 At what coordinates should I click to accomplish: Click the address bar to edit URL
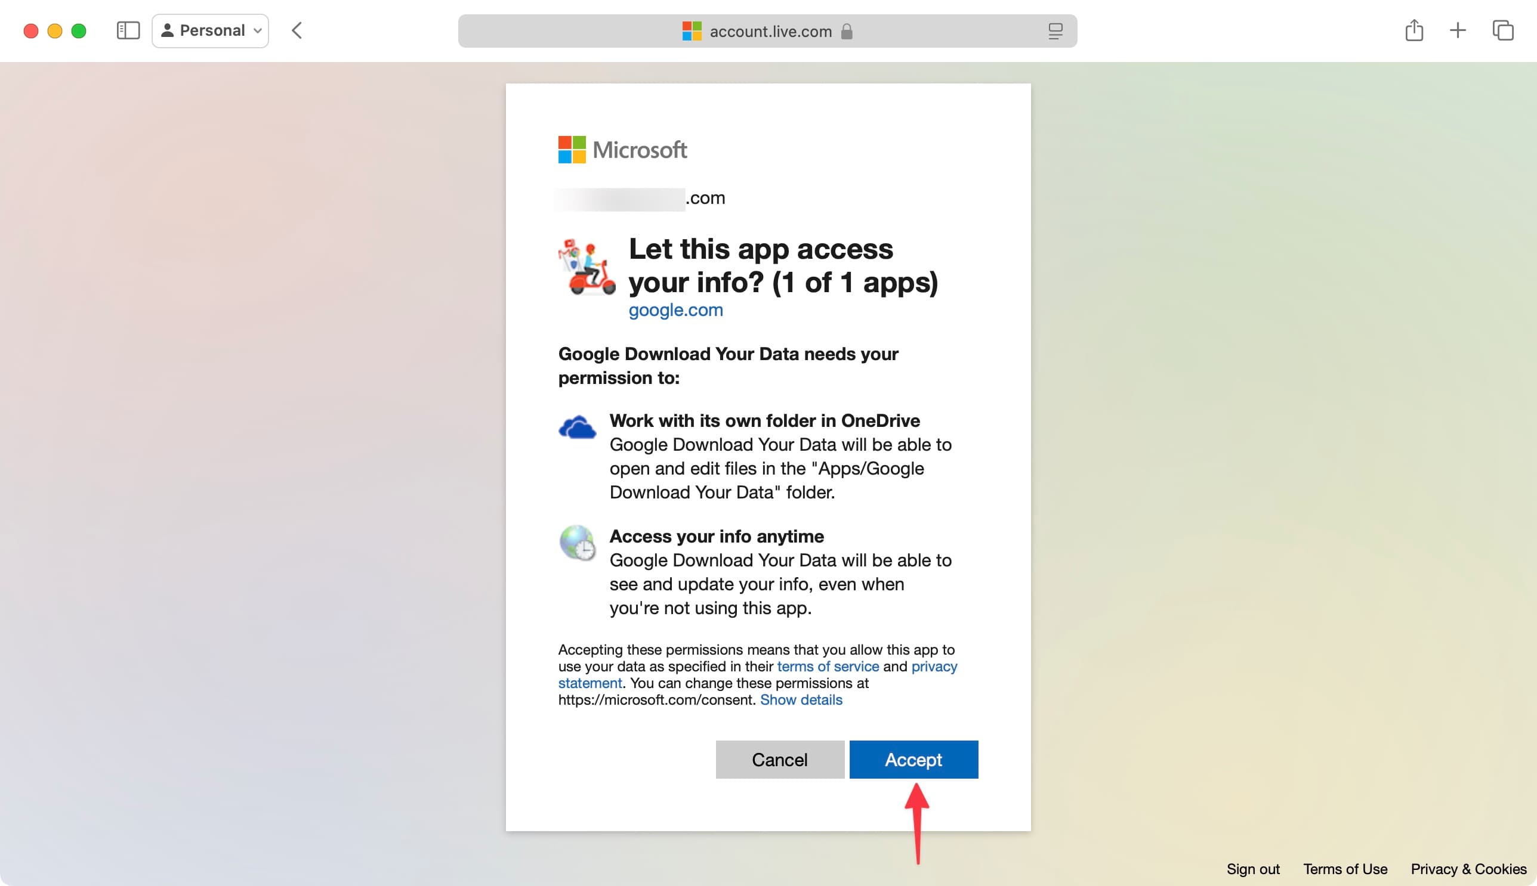768,30
